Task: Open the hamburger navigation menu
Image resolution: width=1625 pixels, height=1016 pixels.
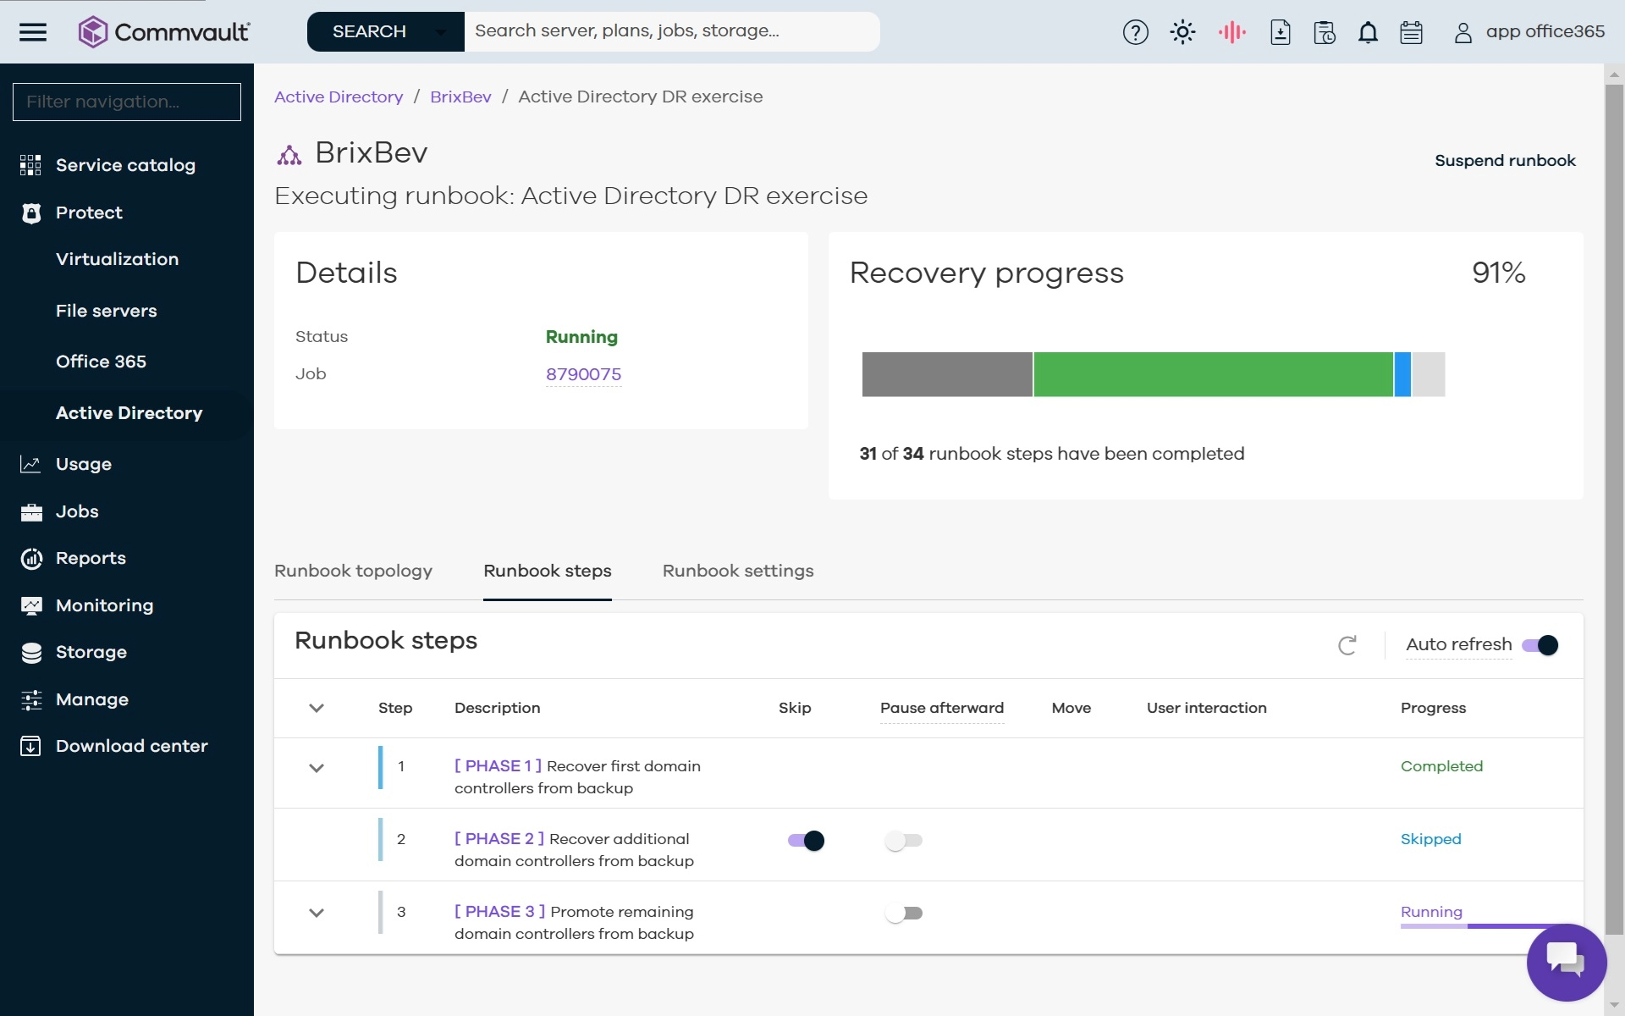Action: point(33,32)
